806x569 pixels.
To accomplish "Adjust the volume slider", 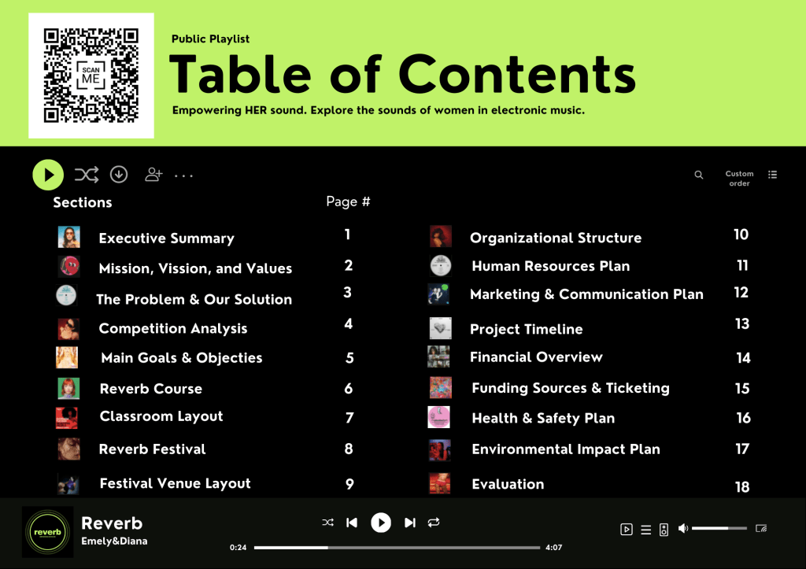I will pyautogui.click(x=719, y=528).
